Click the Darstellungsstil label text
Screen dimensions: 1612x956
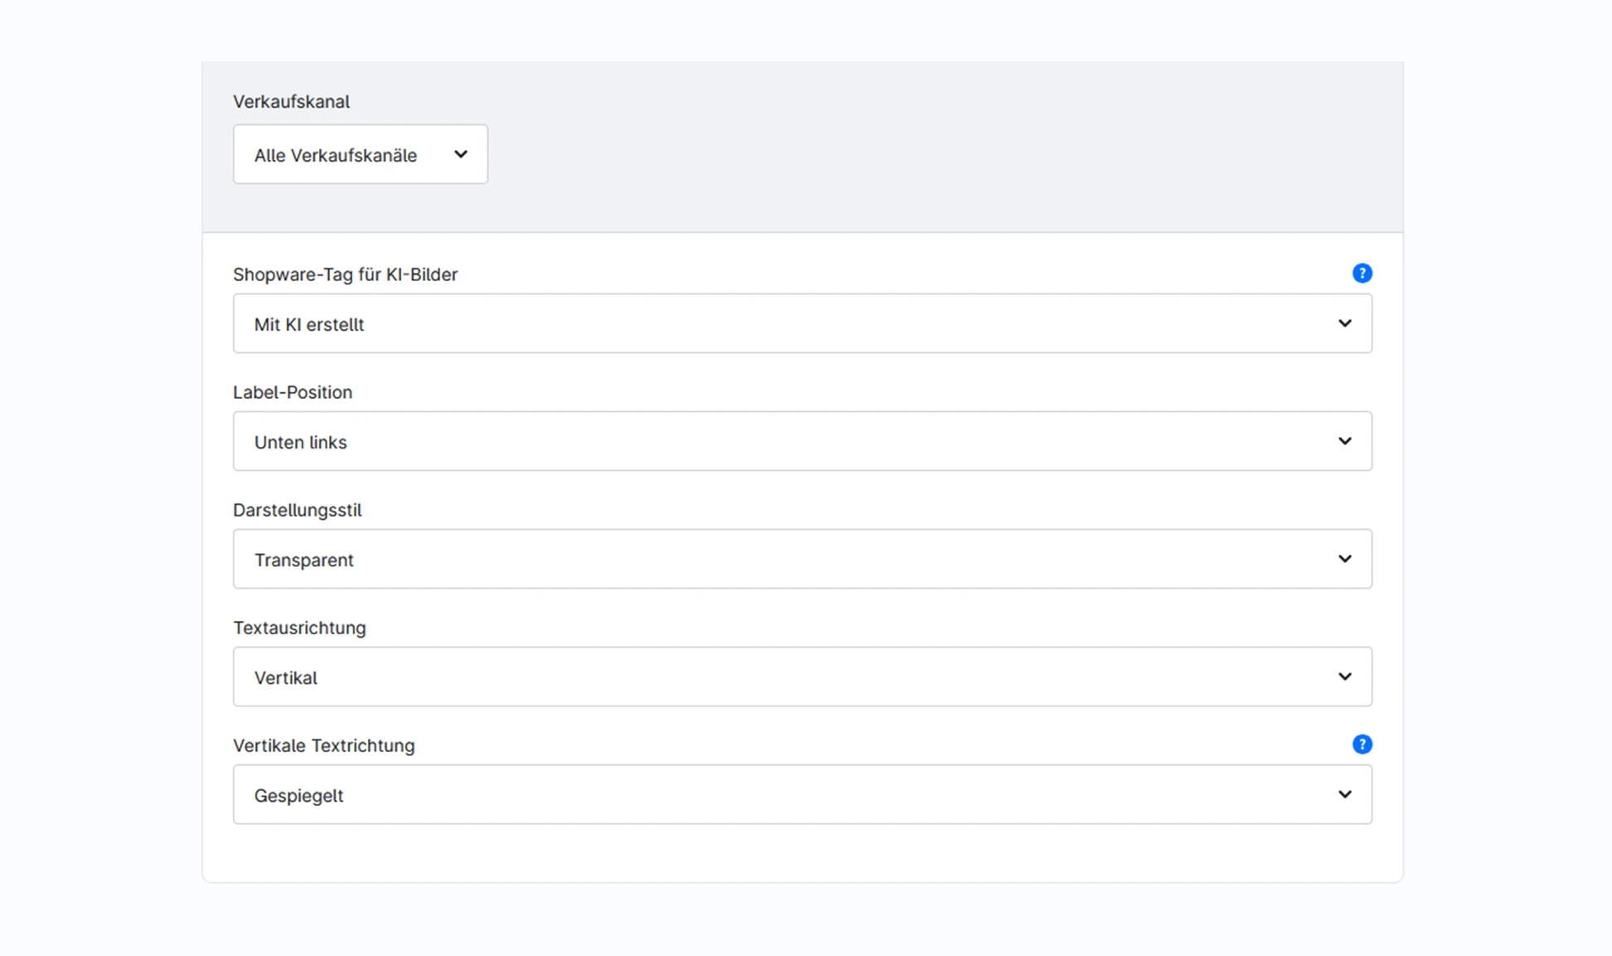297,510
